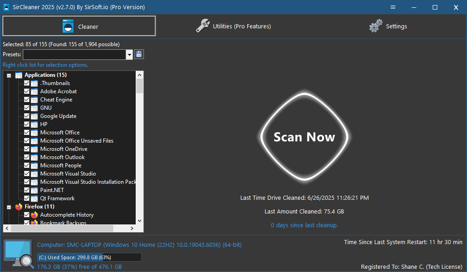Click the 'Registered To: Shane C.' text
Screen dimensions: 467x272
click(412, 267)
